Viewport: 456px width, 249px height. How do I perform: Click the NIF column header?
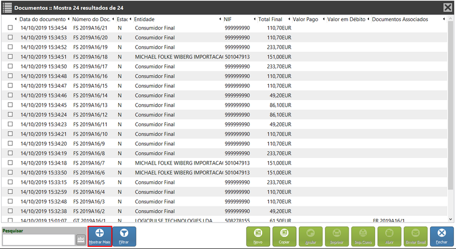pyautogui.click(x=228, y=20)
